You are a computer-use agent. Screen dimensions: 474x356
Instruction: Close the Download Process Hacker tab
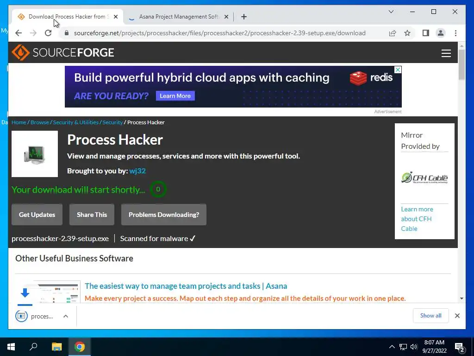pos(116,17)
